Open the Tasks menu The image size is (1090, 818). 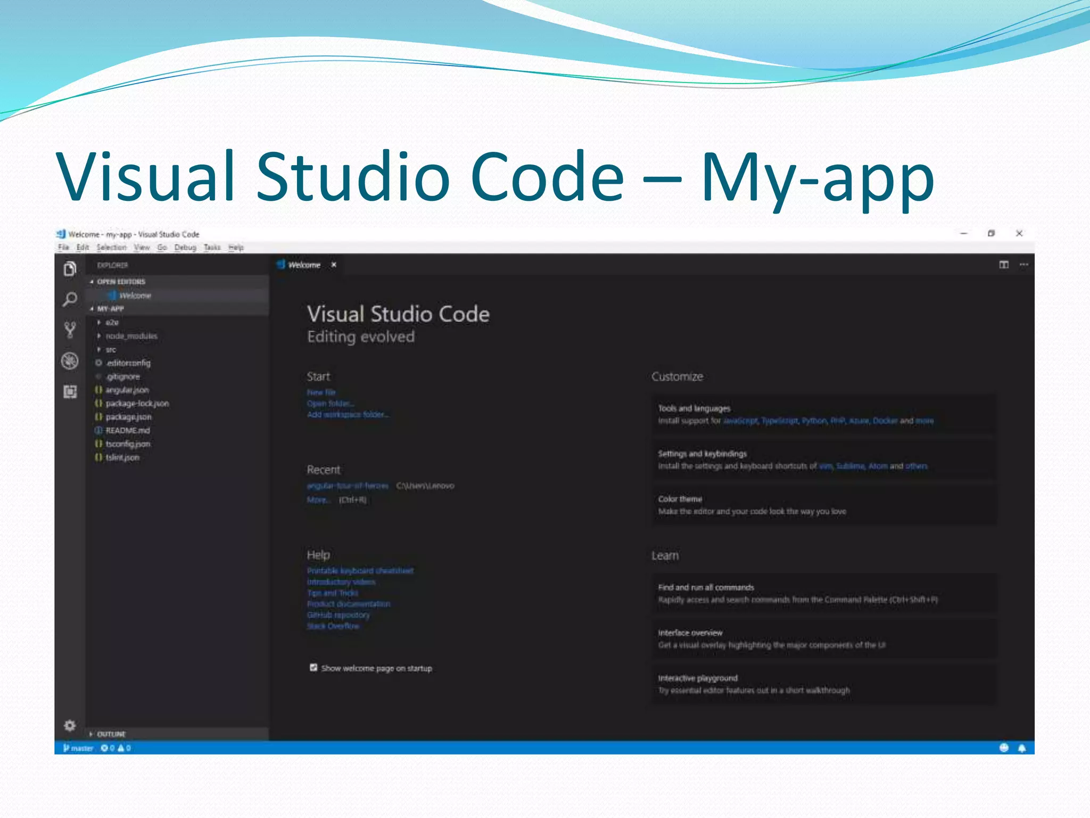tap(212, 248)
